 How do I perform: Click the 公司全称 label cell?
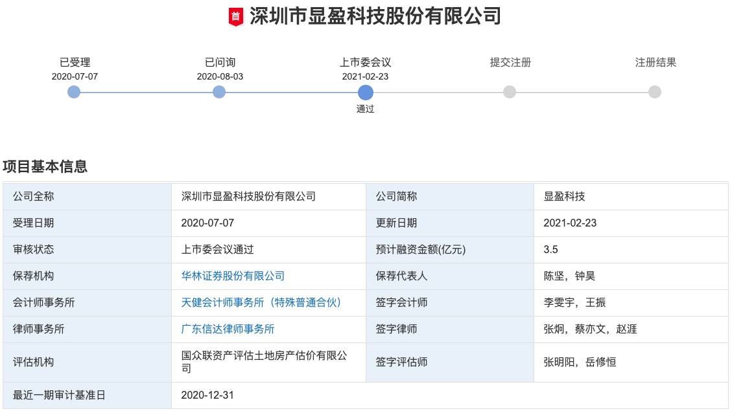click(x=88, y=196)
